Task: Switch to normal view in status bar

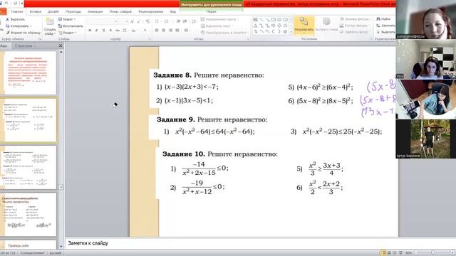Action: 383,253
